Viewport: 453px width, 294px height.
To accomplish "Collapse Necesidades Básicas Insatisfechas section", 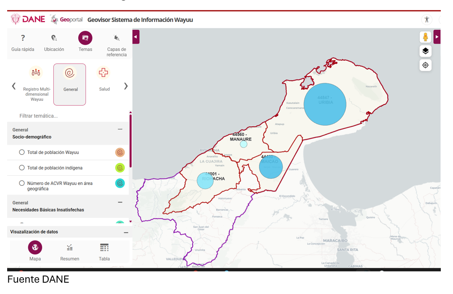I will [x=120, y=203].
